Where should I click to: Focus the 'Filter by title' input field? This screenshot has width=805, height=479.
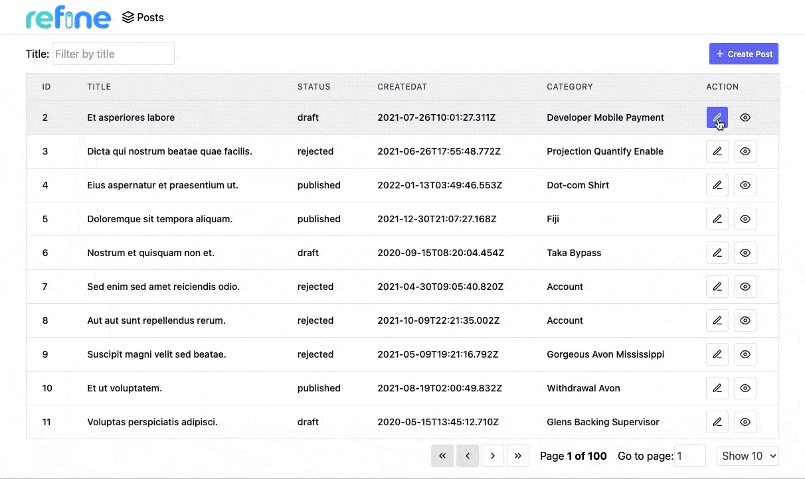pos(113,54)
